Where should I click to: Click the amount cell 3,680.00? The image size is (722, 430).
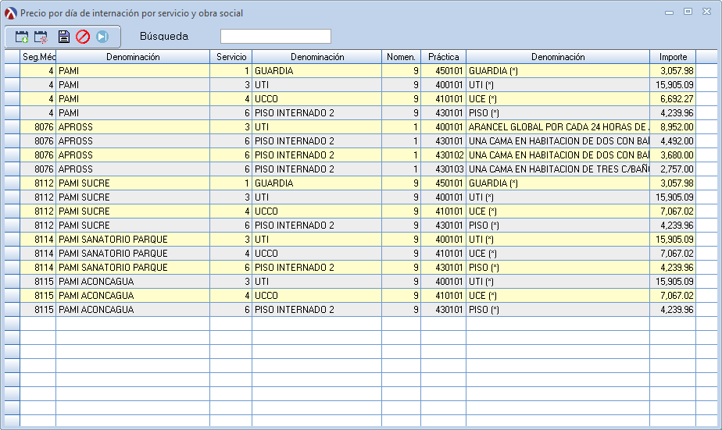[673, 155]
